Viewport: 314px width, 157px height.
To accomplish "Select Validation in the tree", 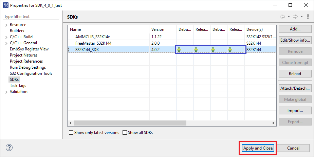I will click(19, 92).
